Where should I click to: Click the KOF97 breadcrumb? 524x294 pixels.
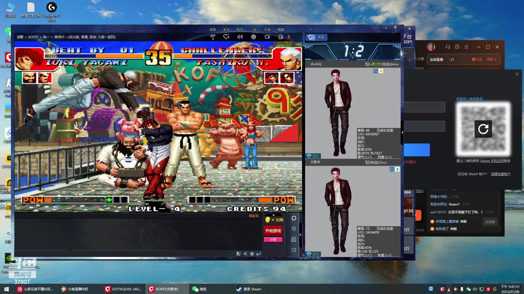[x=33, y=37]
